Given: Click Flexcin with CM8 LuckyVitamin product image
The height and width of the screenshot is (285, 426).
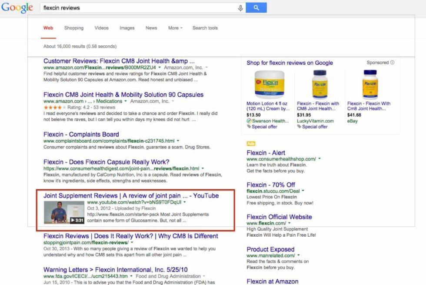Looking at the screenshot, I should [x=320, y=84].
